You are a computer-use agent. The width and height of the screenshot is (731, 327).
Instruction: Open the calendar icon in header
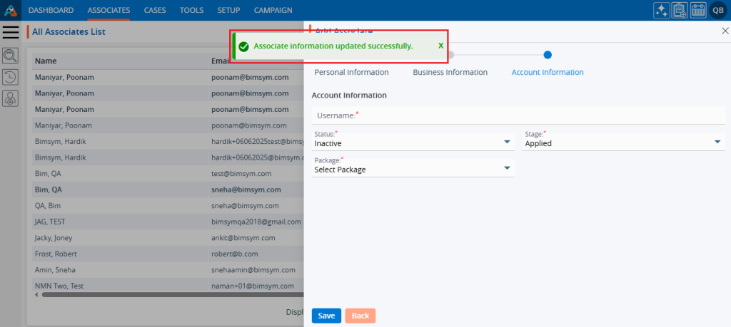pos(698,10)
